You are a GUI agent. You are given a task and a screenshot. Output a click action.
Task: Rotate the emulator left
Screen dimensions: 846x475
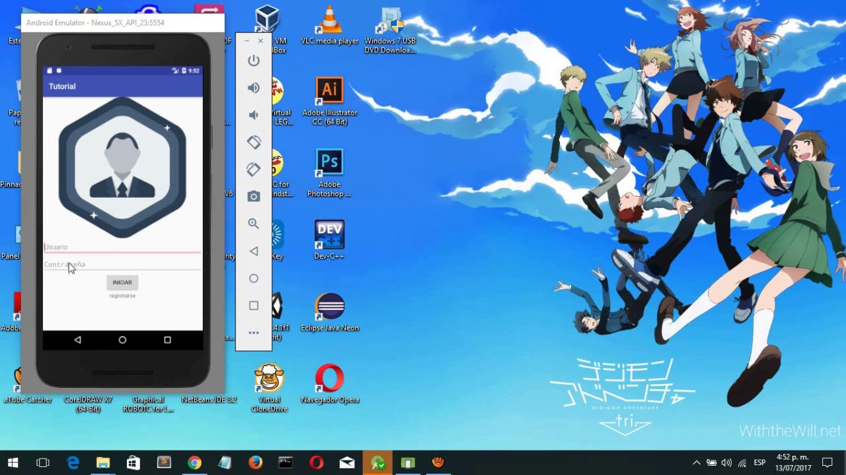pyautogui.click(x=254, y=142)
